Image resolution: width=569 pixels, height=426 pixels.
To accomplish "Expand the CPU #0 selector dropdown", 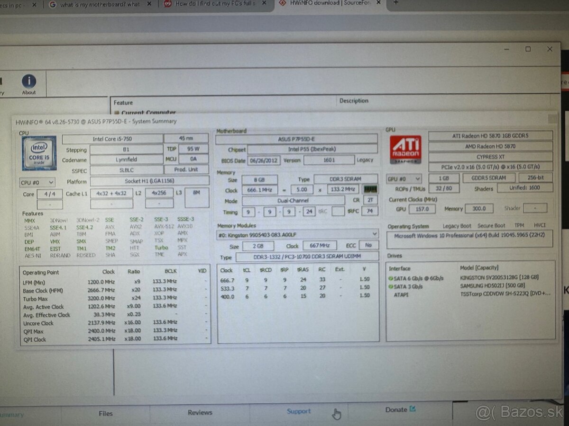I will point(37,182).
